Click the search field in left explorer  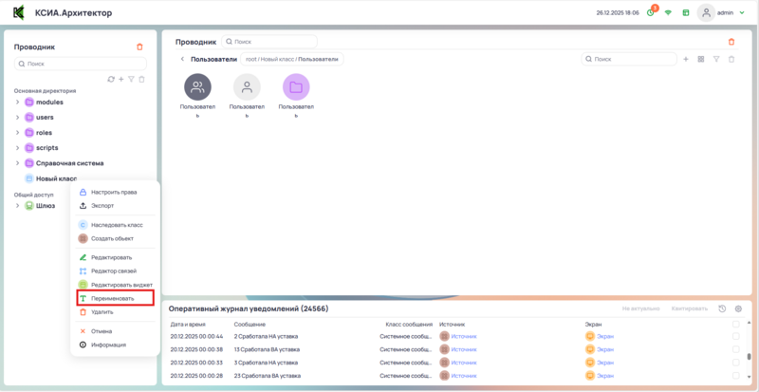tap(81, 64)
